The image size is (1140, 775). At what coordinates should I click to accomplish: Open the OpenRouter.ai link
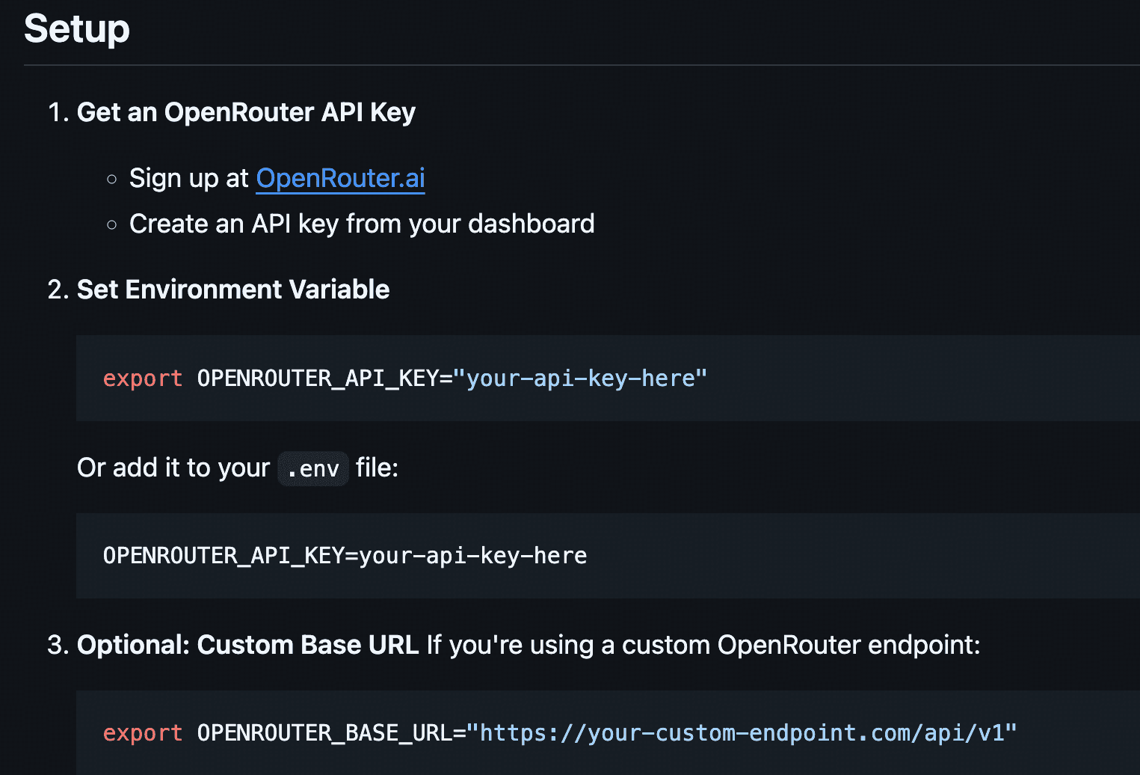[340, 179]
